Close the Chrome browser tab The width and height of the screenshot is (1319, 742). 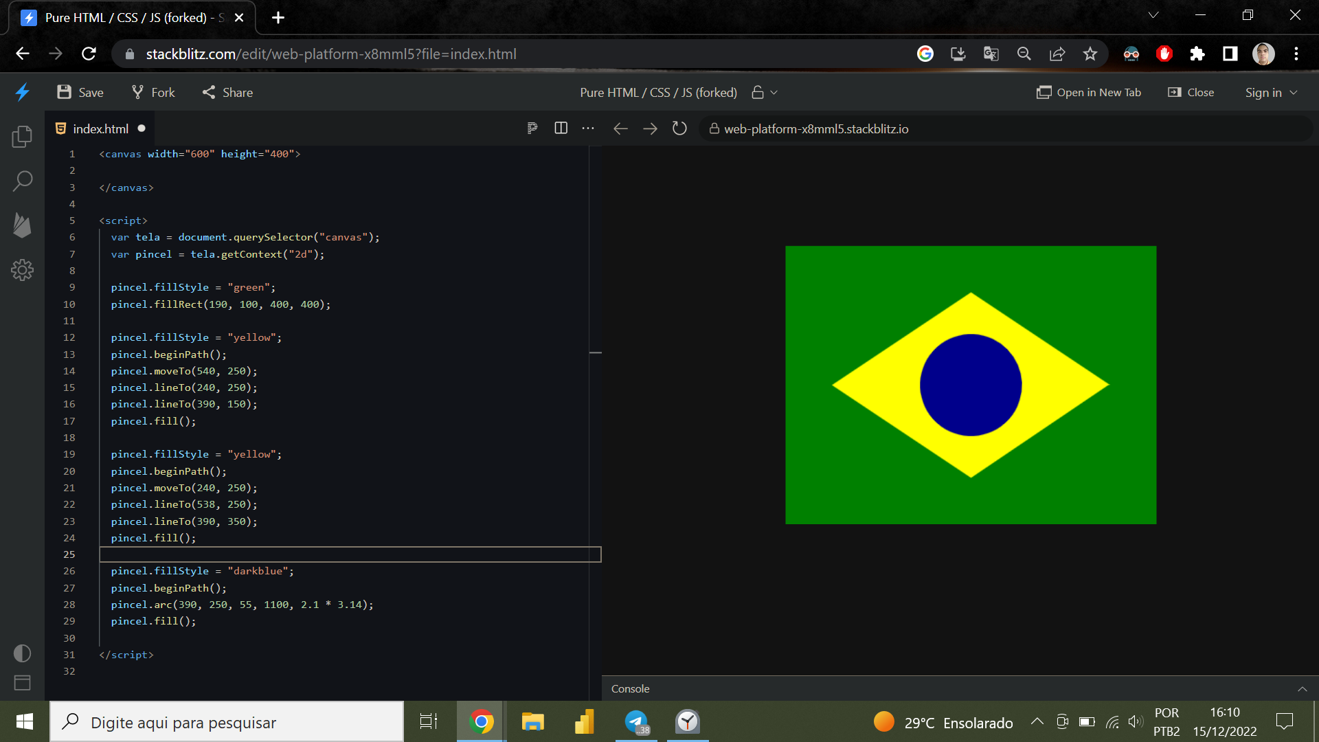tap(239, 18)
